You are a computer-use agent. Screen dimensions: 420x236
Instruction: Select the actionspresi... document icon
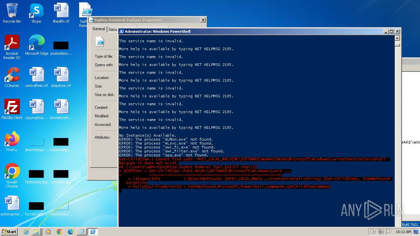click(x=12, y=206)
